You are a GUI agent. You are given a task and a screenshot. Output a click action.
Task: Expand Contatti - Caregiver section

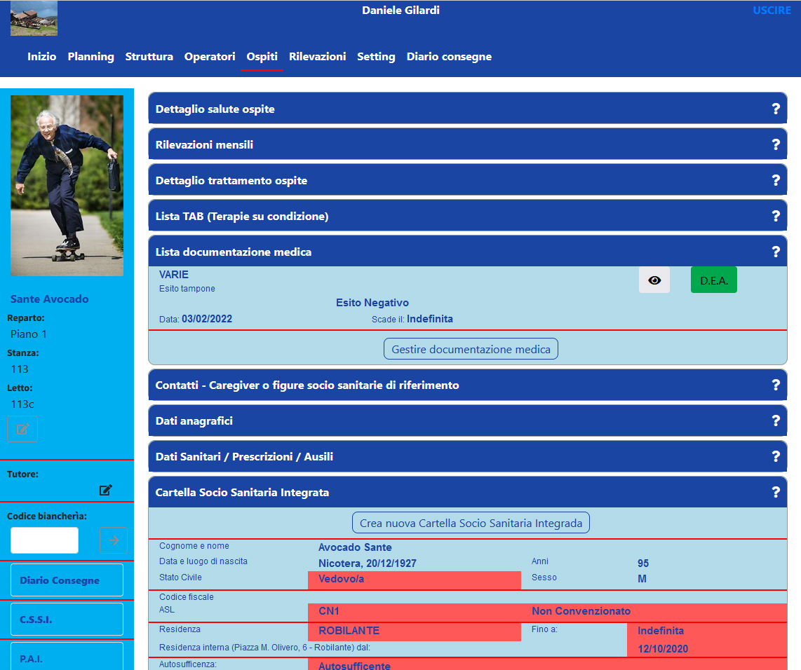307,385
